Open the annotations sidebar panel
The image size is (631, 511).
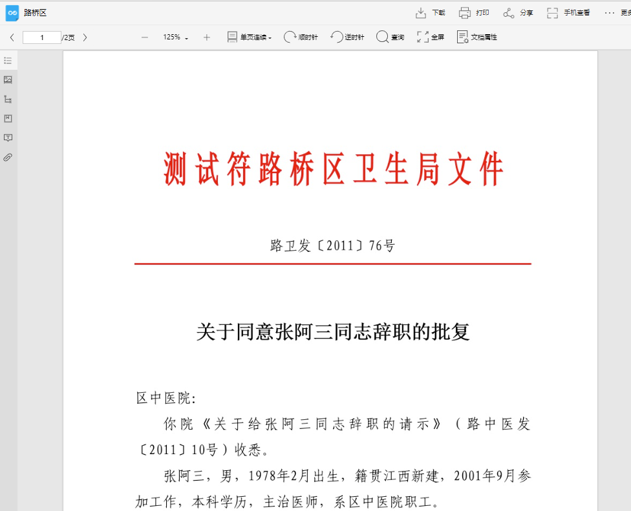(8, 138)
